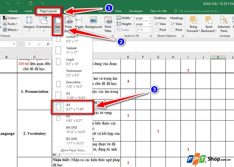Viewport: 234px width, 167px height.
Task: Toggle Gridlines View checkbox
Action: point(156,24)
